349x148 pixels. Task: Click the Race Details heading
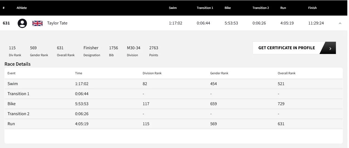click(18, 64)
